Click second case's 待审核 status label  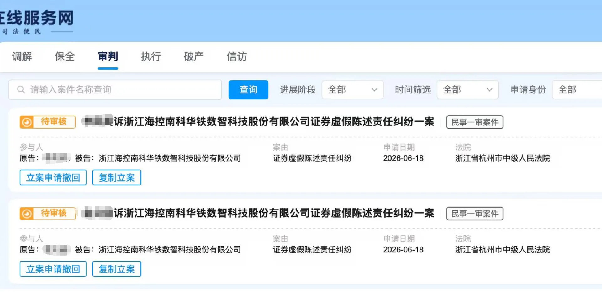(54, 213)
